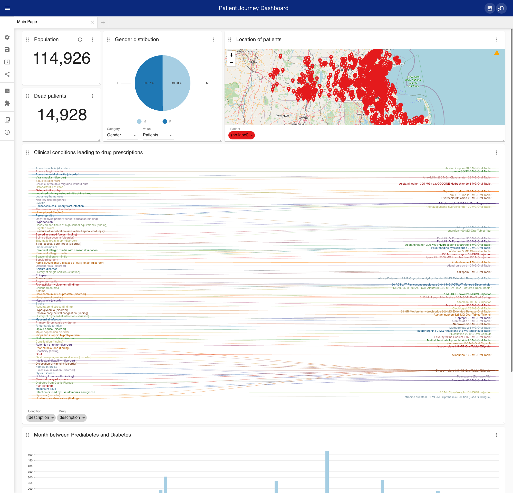Screen dimensions: 513x493
Task: Zoom in on the patient map
Action: [x=231, y=55]
